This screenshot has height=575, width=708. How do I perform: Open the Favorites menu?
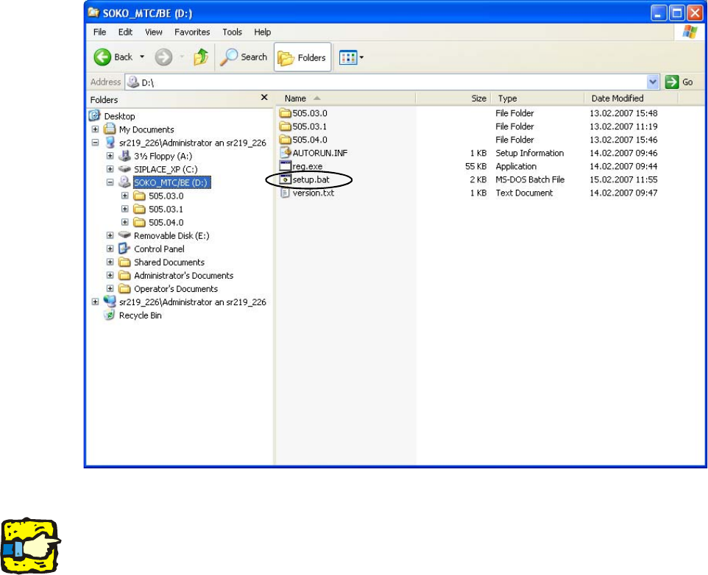point(192,32)
